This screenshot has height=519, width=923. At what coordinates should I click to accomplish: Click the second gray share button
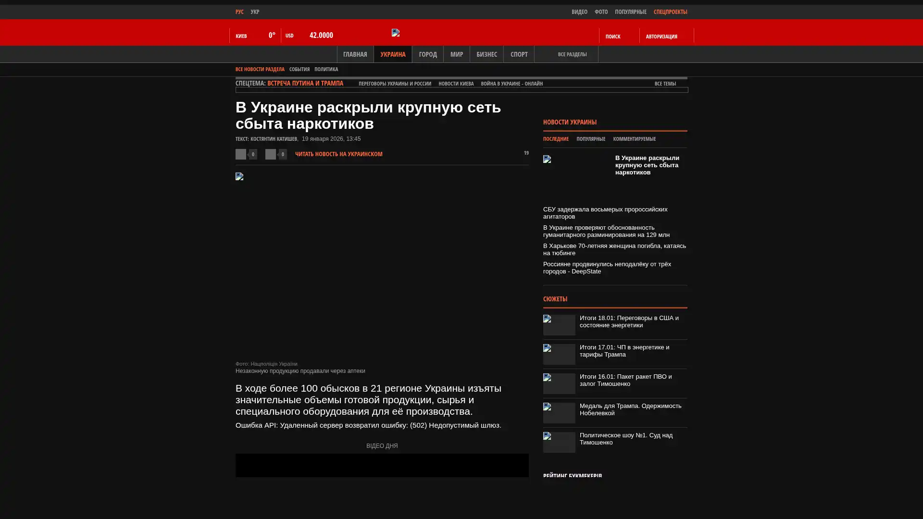click(x=271, y=154)
